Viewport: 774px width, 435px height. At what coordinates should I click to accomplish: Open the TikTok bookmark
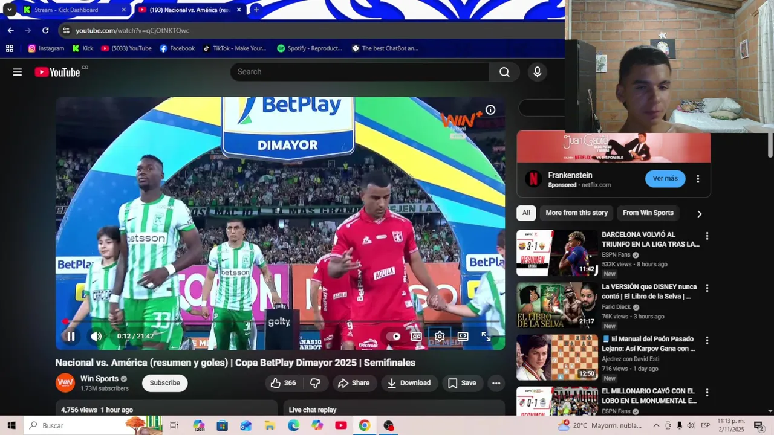(x=235, y=48)
